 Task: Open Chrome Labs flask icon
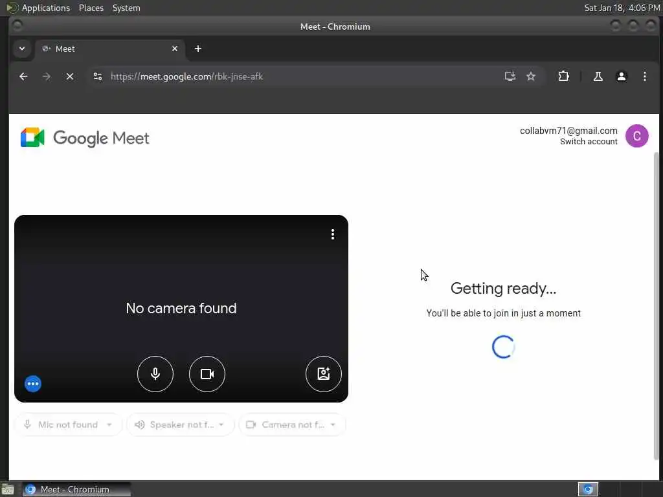coord(598,76)
